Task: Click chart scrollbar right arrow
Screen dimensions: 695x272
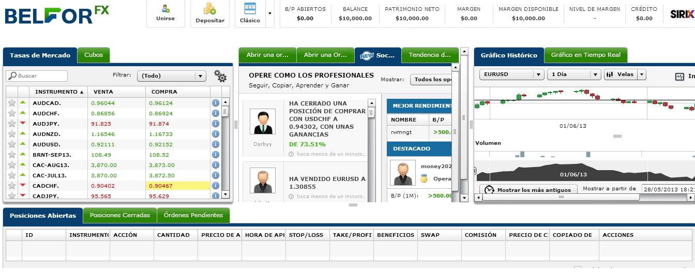Action: pos(691,198)
